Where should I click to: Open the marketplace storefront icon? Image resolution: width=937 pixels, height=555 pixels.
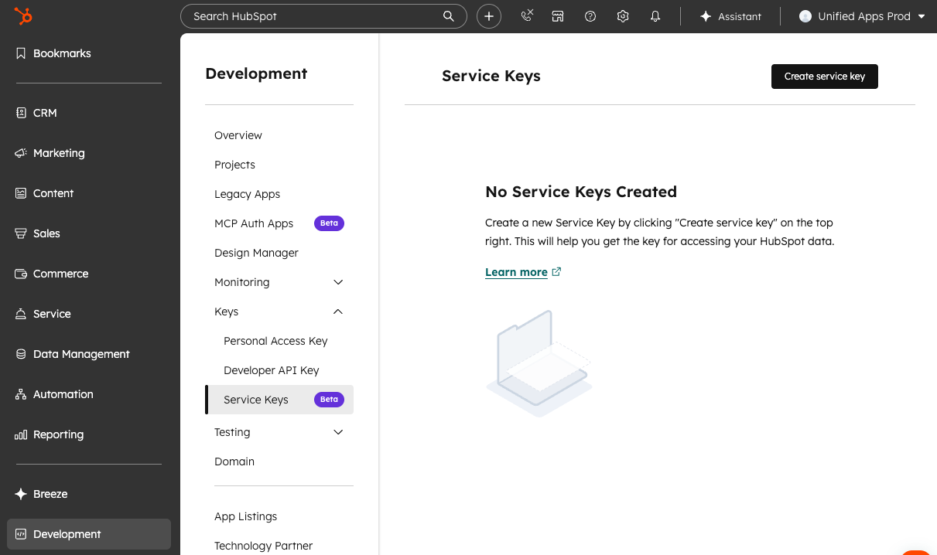(558, 16)
